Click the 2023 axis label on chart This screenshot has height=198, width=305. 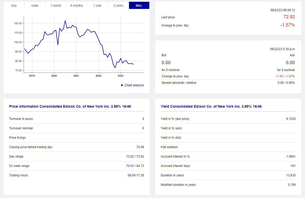click(121, 76)
